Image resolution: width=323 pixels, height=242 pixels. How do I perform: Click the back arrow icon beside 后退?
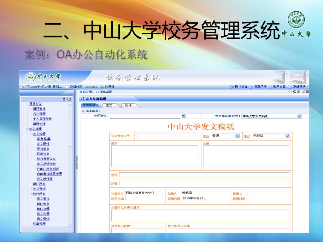click(290, 92)
